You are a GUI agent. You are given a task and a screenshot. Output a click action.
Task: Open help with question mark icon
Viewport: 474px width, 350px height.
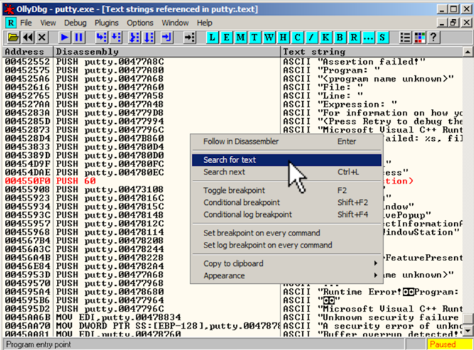pos(433,38)
